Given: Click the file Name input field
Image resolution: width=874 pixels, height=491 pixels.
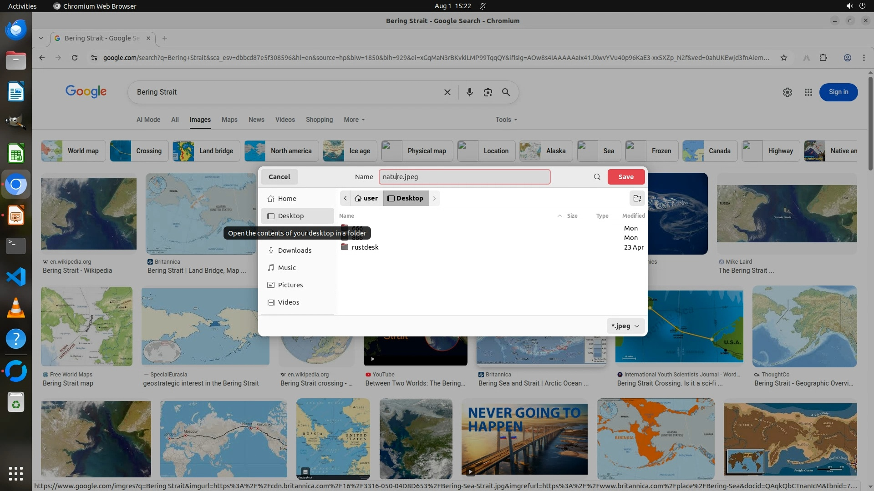Looking at the screenshot, I should tap(464, 177).
